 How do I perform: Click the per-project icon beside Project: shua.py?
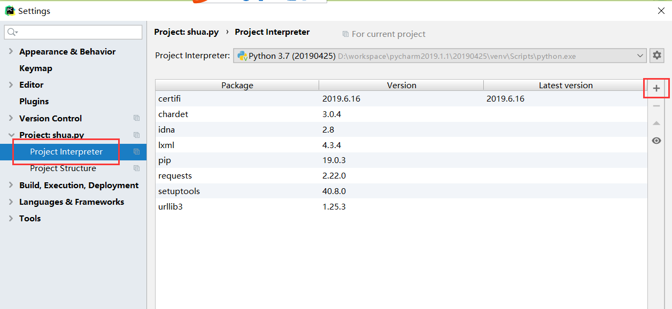[x=136, y=135]
